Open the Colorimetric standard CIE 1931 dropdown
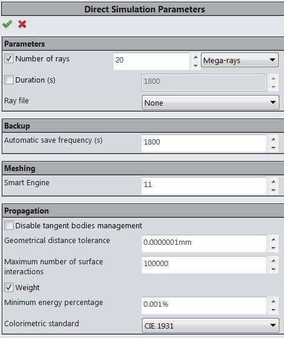Viewport: 284px width, 338px height. (210, 325)
